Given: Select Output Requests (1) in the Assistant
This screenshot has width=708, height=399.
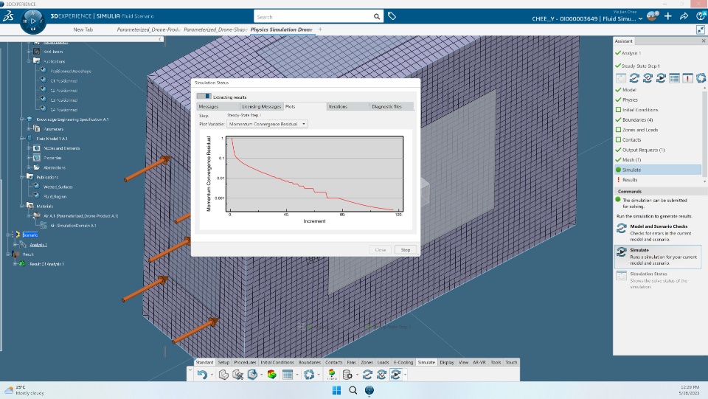Looking at the screenshot, I should 643,150.
